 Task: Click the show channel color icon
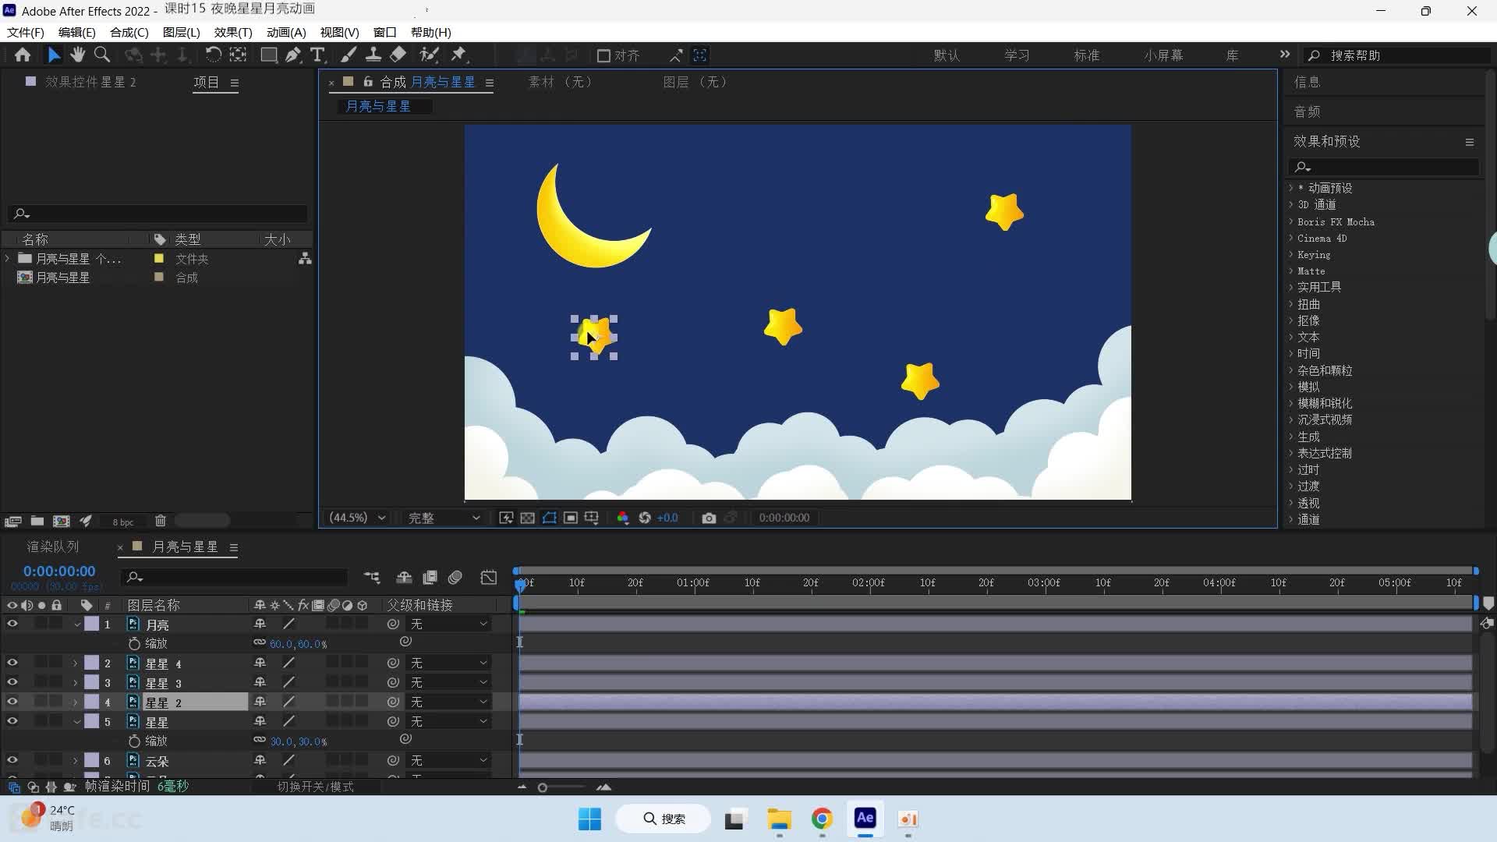click(622, 518)
